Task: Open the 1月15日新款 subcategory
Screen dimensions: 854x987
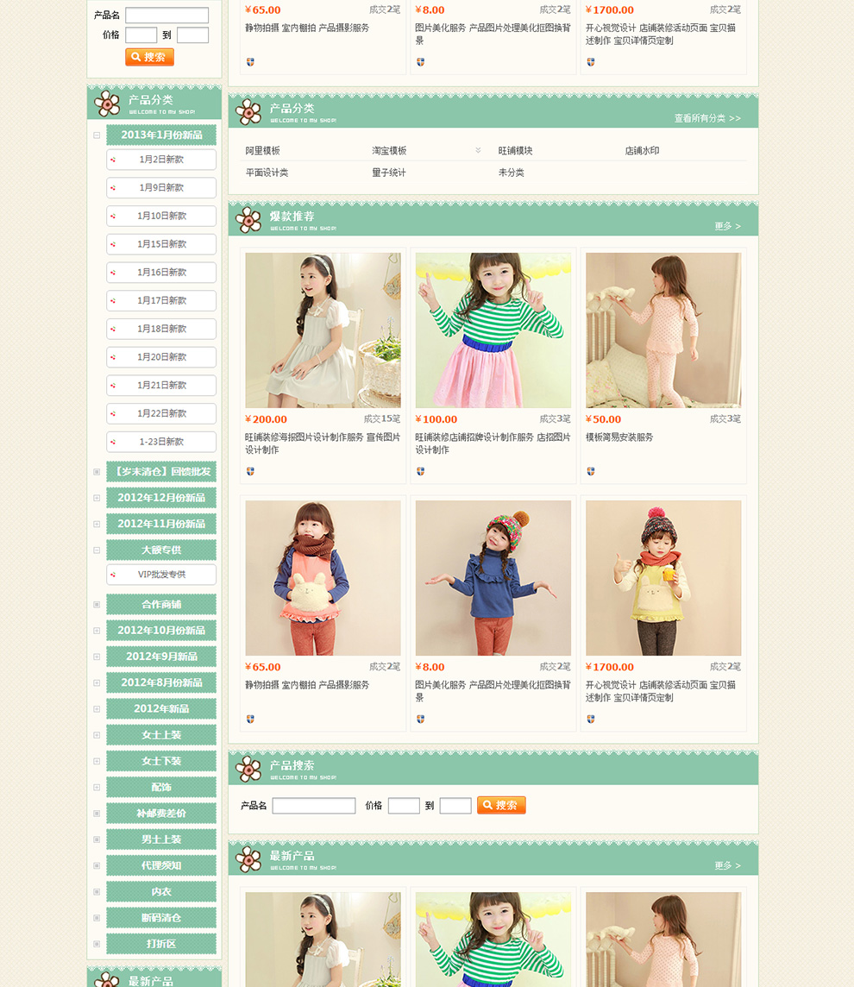Action: click(161, 244)
